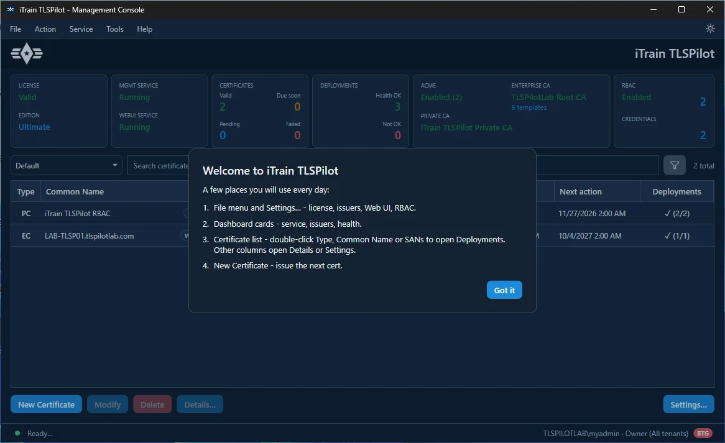The width and height of the screenshot is (725, 443).
Task: Click the Ultimate edition link
Action: pos(34,127)
